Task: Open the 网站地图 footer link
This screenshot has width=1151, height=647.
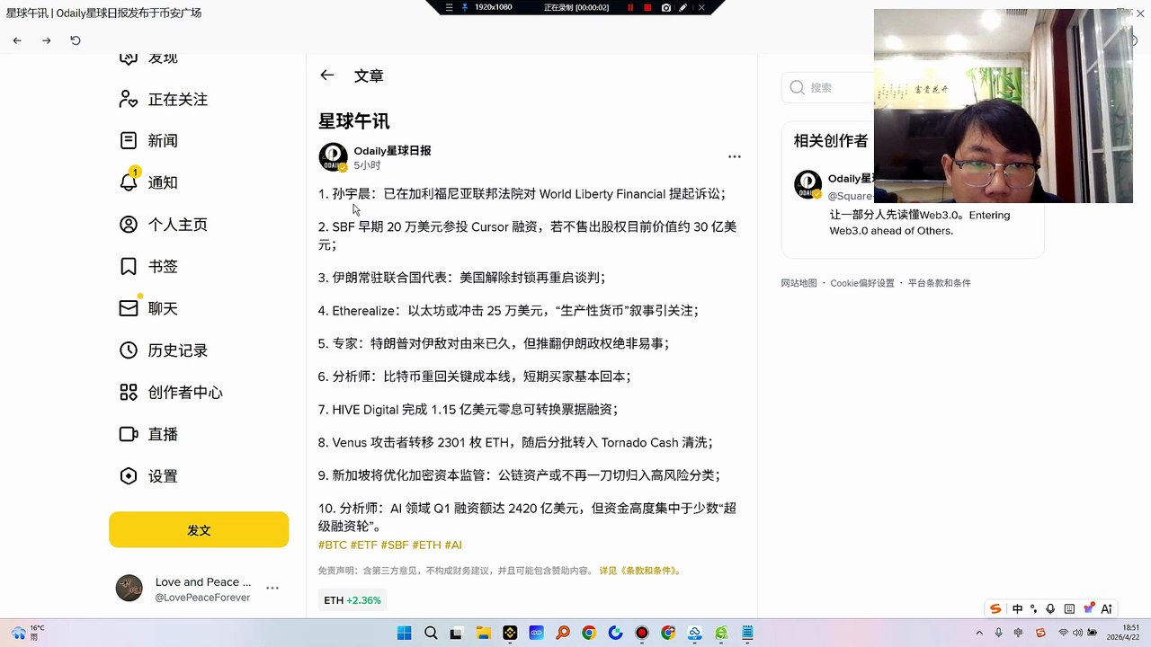Action: point(799,283)
